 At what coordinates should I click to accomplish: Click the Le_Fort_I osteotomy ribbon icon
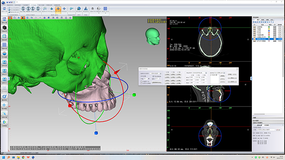point(23,9)
